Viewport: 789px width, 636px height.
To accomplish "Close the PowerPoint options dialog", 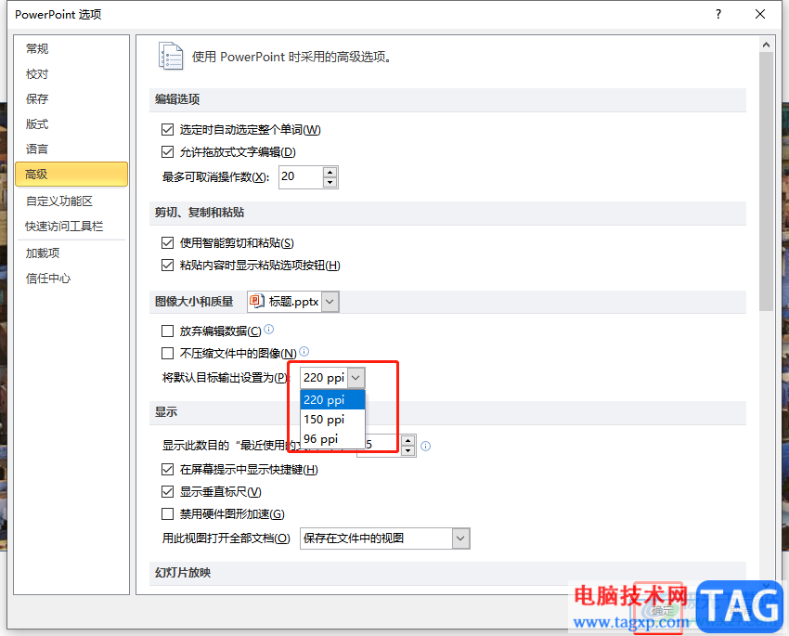I will coord(760,14).
